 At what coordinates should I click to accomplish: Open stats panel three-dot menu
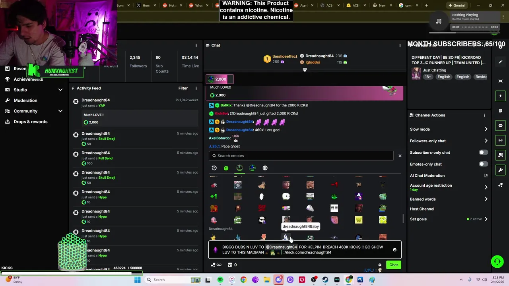[196, 45]
